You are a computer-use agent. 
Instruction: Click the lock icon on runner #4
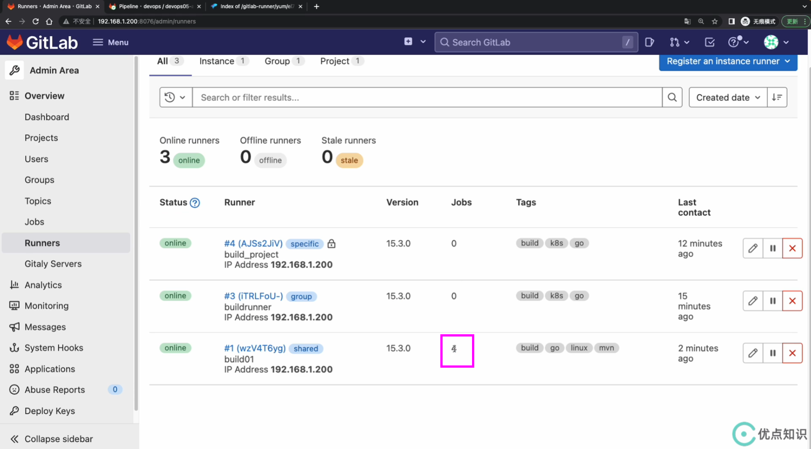[331, 243]
